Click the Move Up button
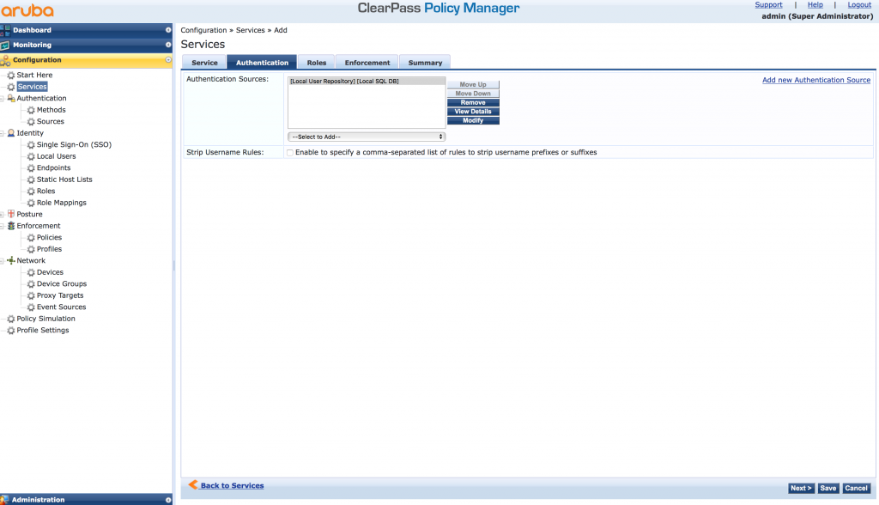Viewport: 879px width, 505px height. coord(473,85)
